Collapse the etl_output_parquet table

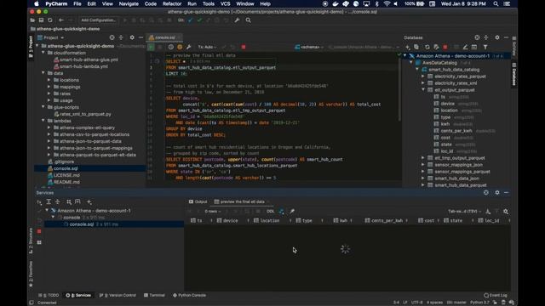[423, 90]
